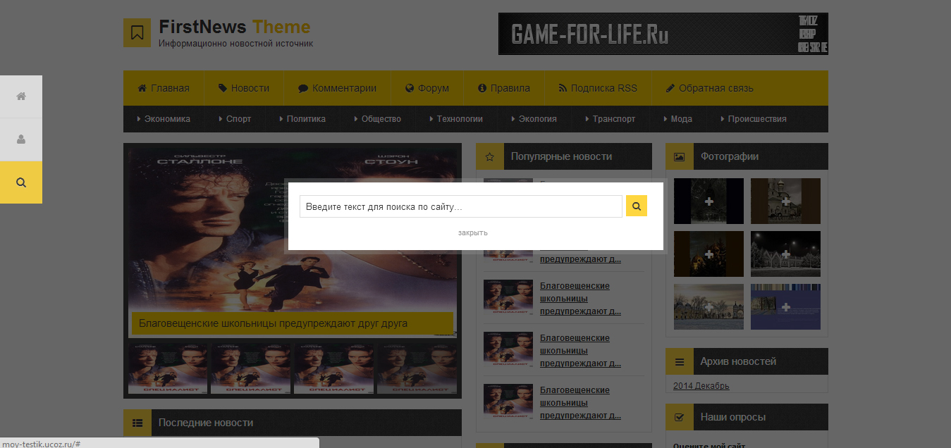The height and width of the screenshot is (448, 951).
Task: Click the picture icon beside Фотографии
Action: coord(680,156)
